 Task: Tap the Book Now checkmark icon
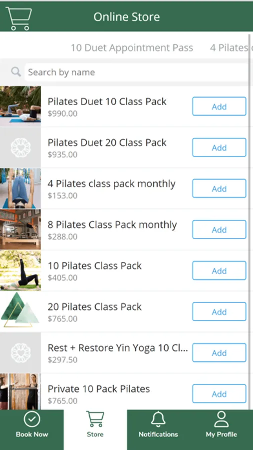(x=32, y=419)
